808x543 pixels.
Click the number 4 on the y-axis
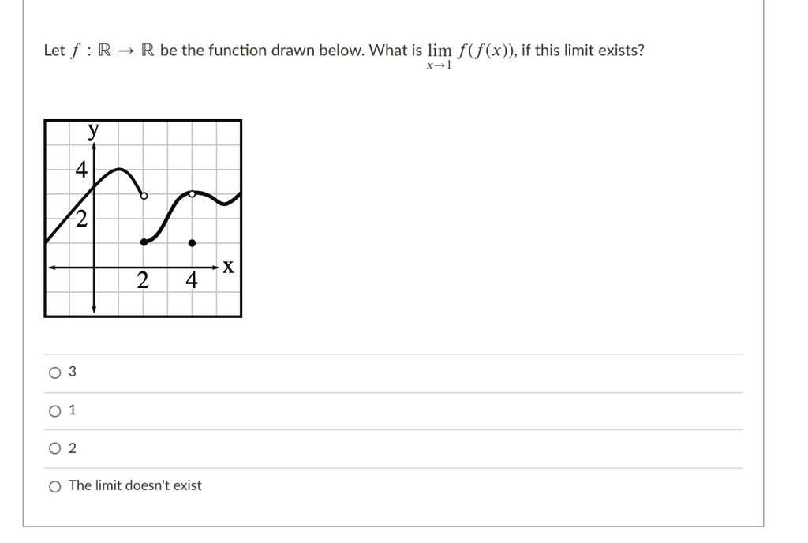pos(81,168)
